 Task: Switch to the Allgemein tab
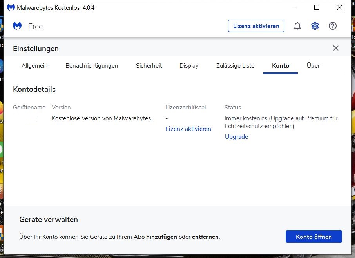(34, 66)
